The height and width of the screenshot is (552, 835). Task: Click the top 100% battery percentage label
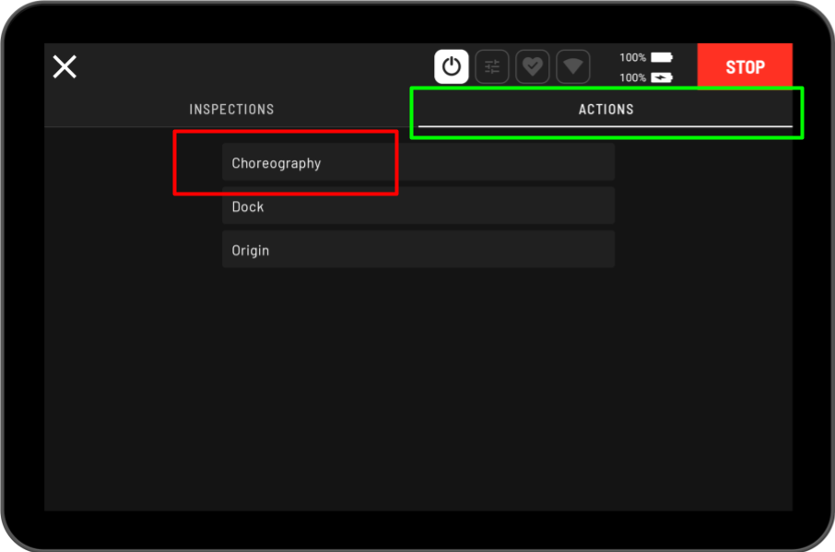pyautogui.click(x=632, y=57)
